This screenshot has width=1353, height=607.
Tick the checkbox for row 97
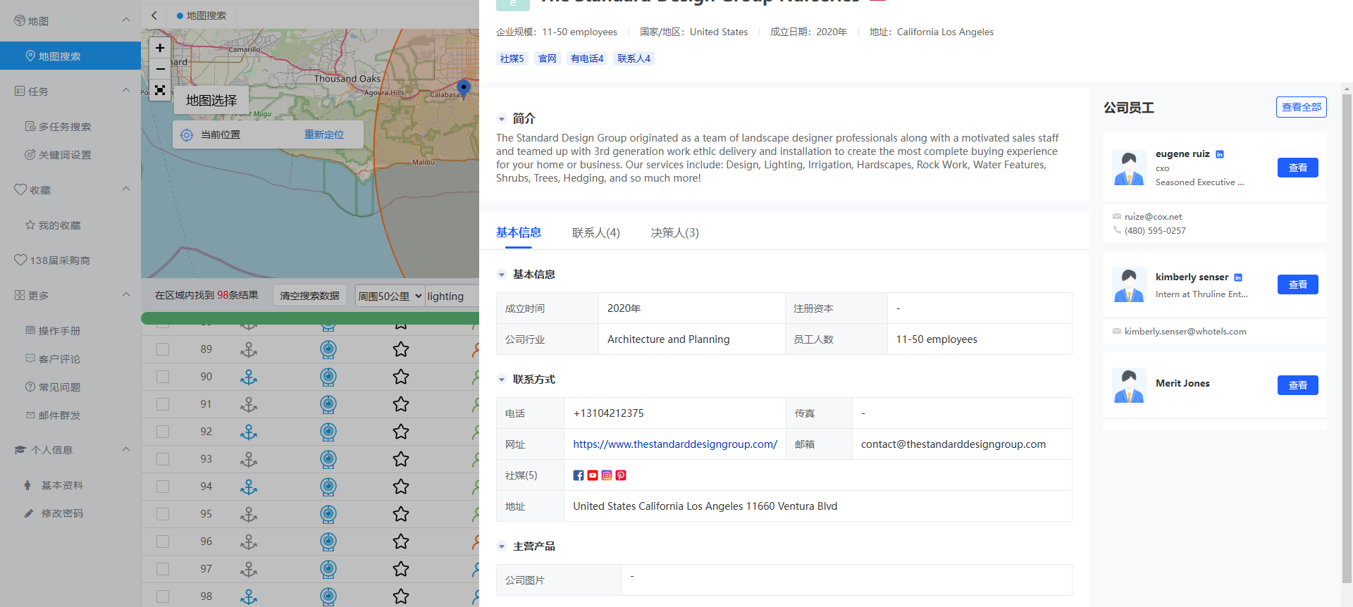pos(163,569)
